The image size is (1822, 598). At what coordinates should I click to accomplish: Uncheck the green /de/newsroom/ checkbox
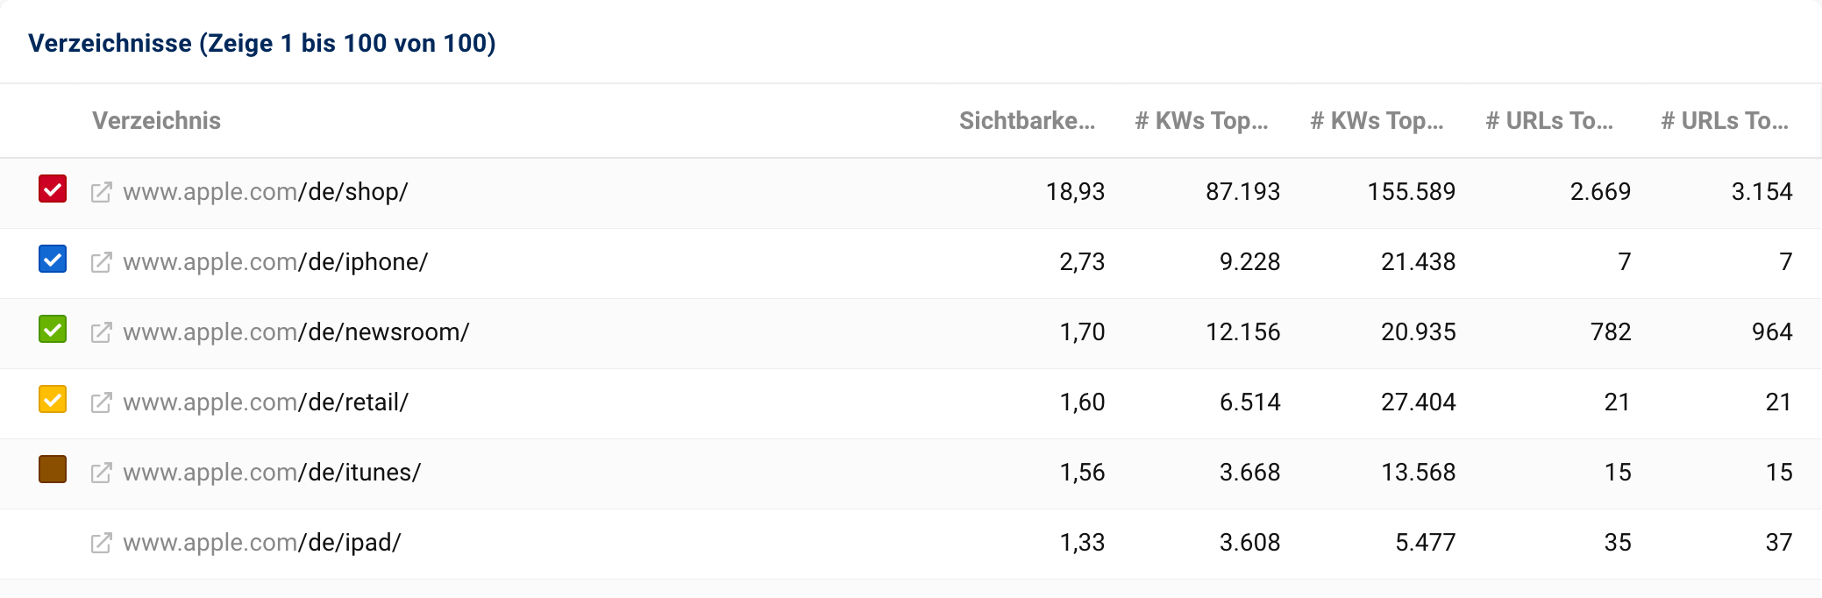click(53, 330)
